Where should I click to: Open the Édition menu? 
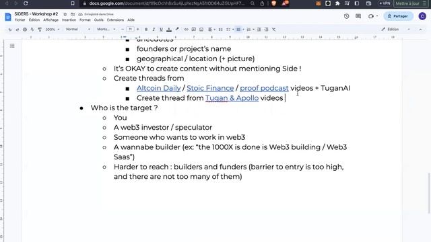(34, 20)
